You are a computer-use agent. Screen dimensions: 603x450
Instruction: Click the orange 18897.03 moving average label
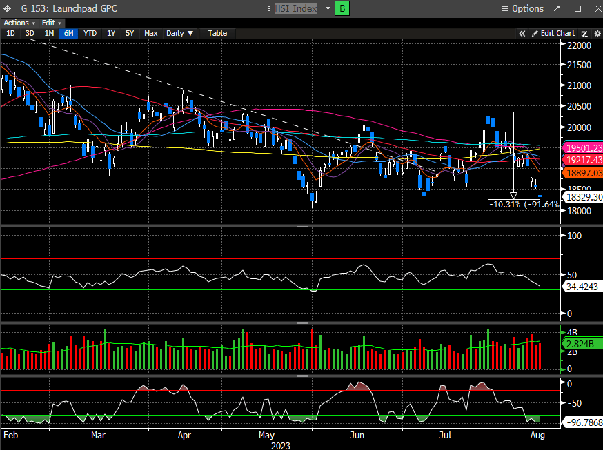coord(584,173)
